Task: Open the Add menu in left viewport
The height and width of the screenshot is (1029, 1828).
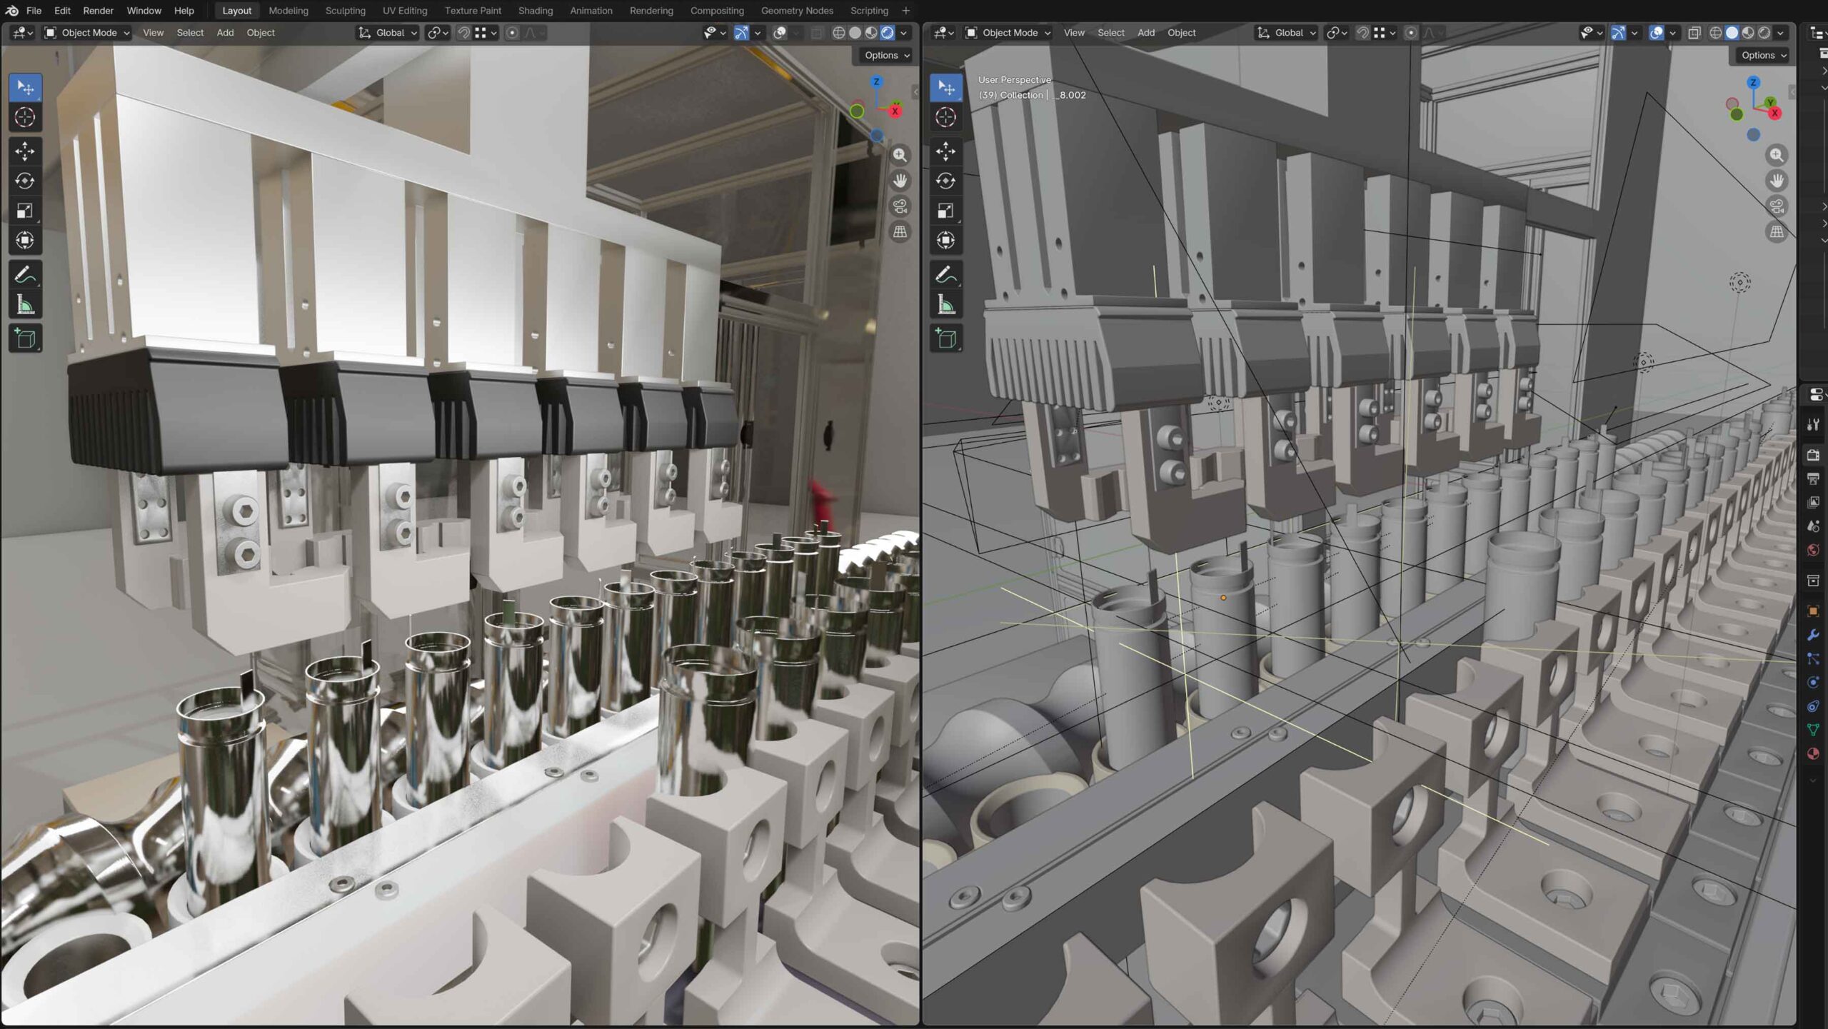Action: point(225,33)
